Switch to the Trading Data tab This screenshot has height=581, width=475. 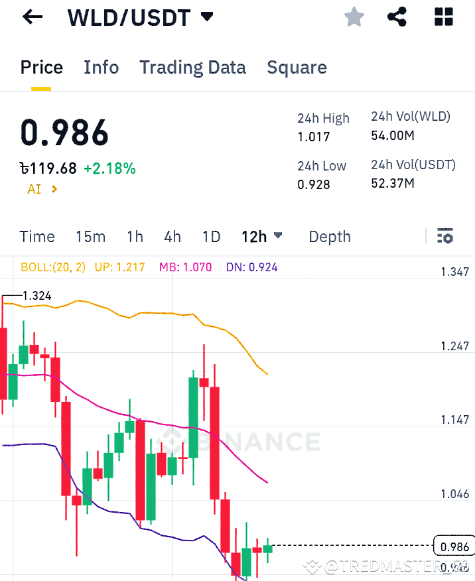click(x=192, y=67)
